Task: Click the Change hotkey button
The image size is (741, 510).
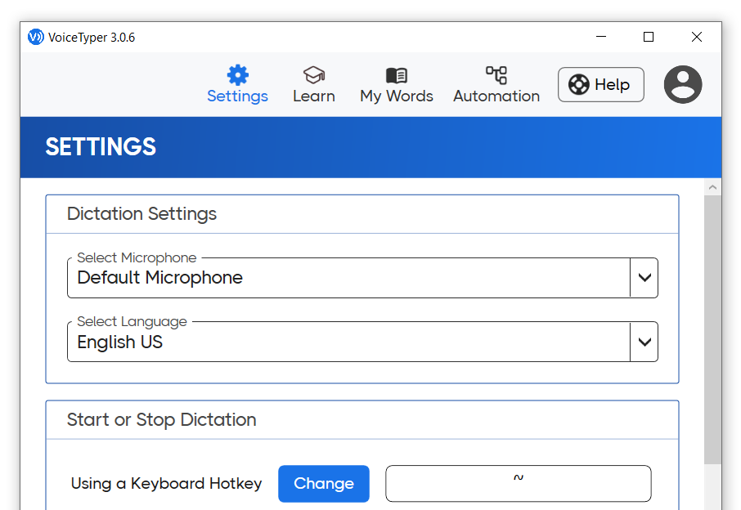Action: (323, 484)
